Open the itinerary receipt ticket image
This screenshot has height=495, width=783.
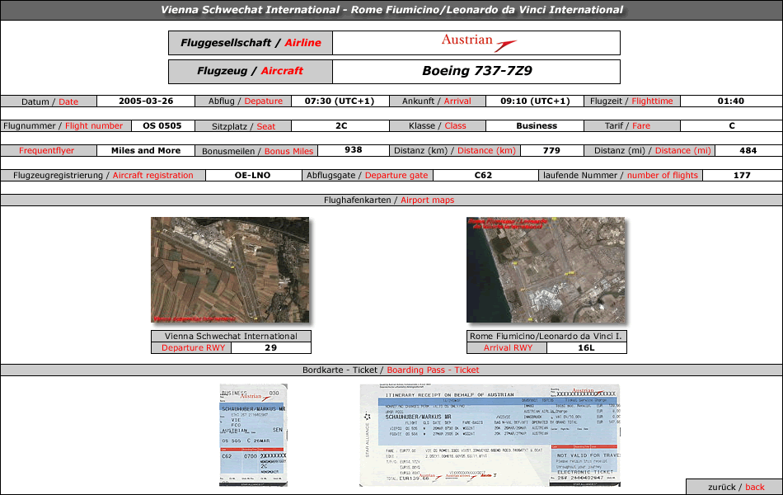click(x=490, y=435)
